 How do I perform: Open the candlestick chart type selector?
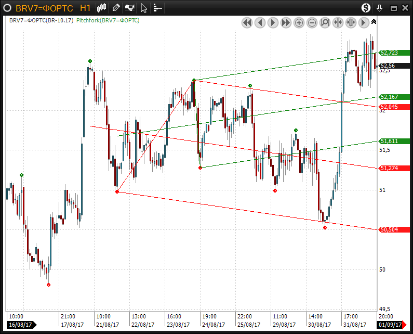coord(102,7)
